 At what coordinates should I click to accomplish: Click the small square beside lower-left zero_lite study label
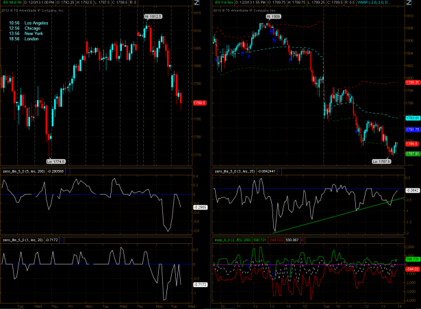[60, 240]
